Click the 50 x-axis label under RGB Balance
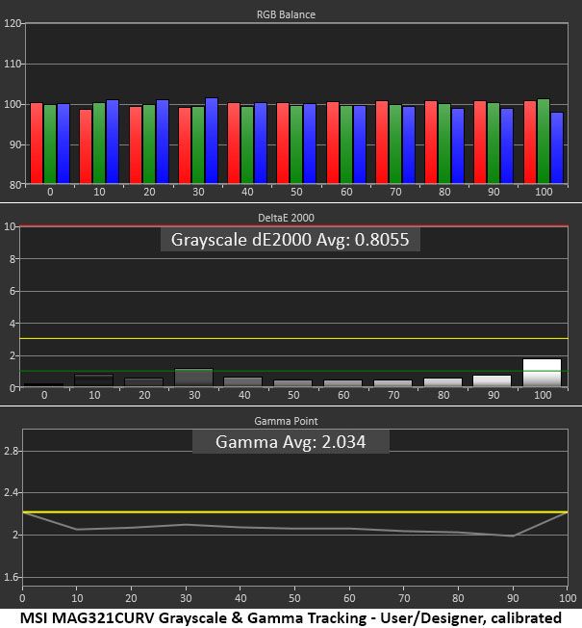 tap(296, 192)
